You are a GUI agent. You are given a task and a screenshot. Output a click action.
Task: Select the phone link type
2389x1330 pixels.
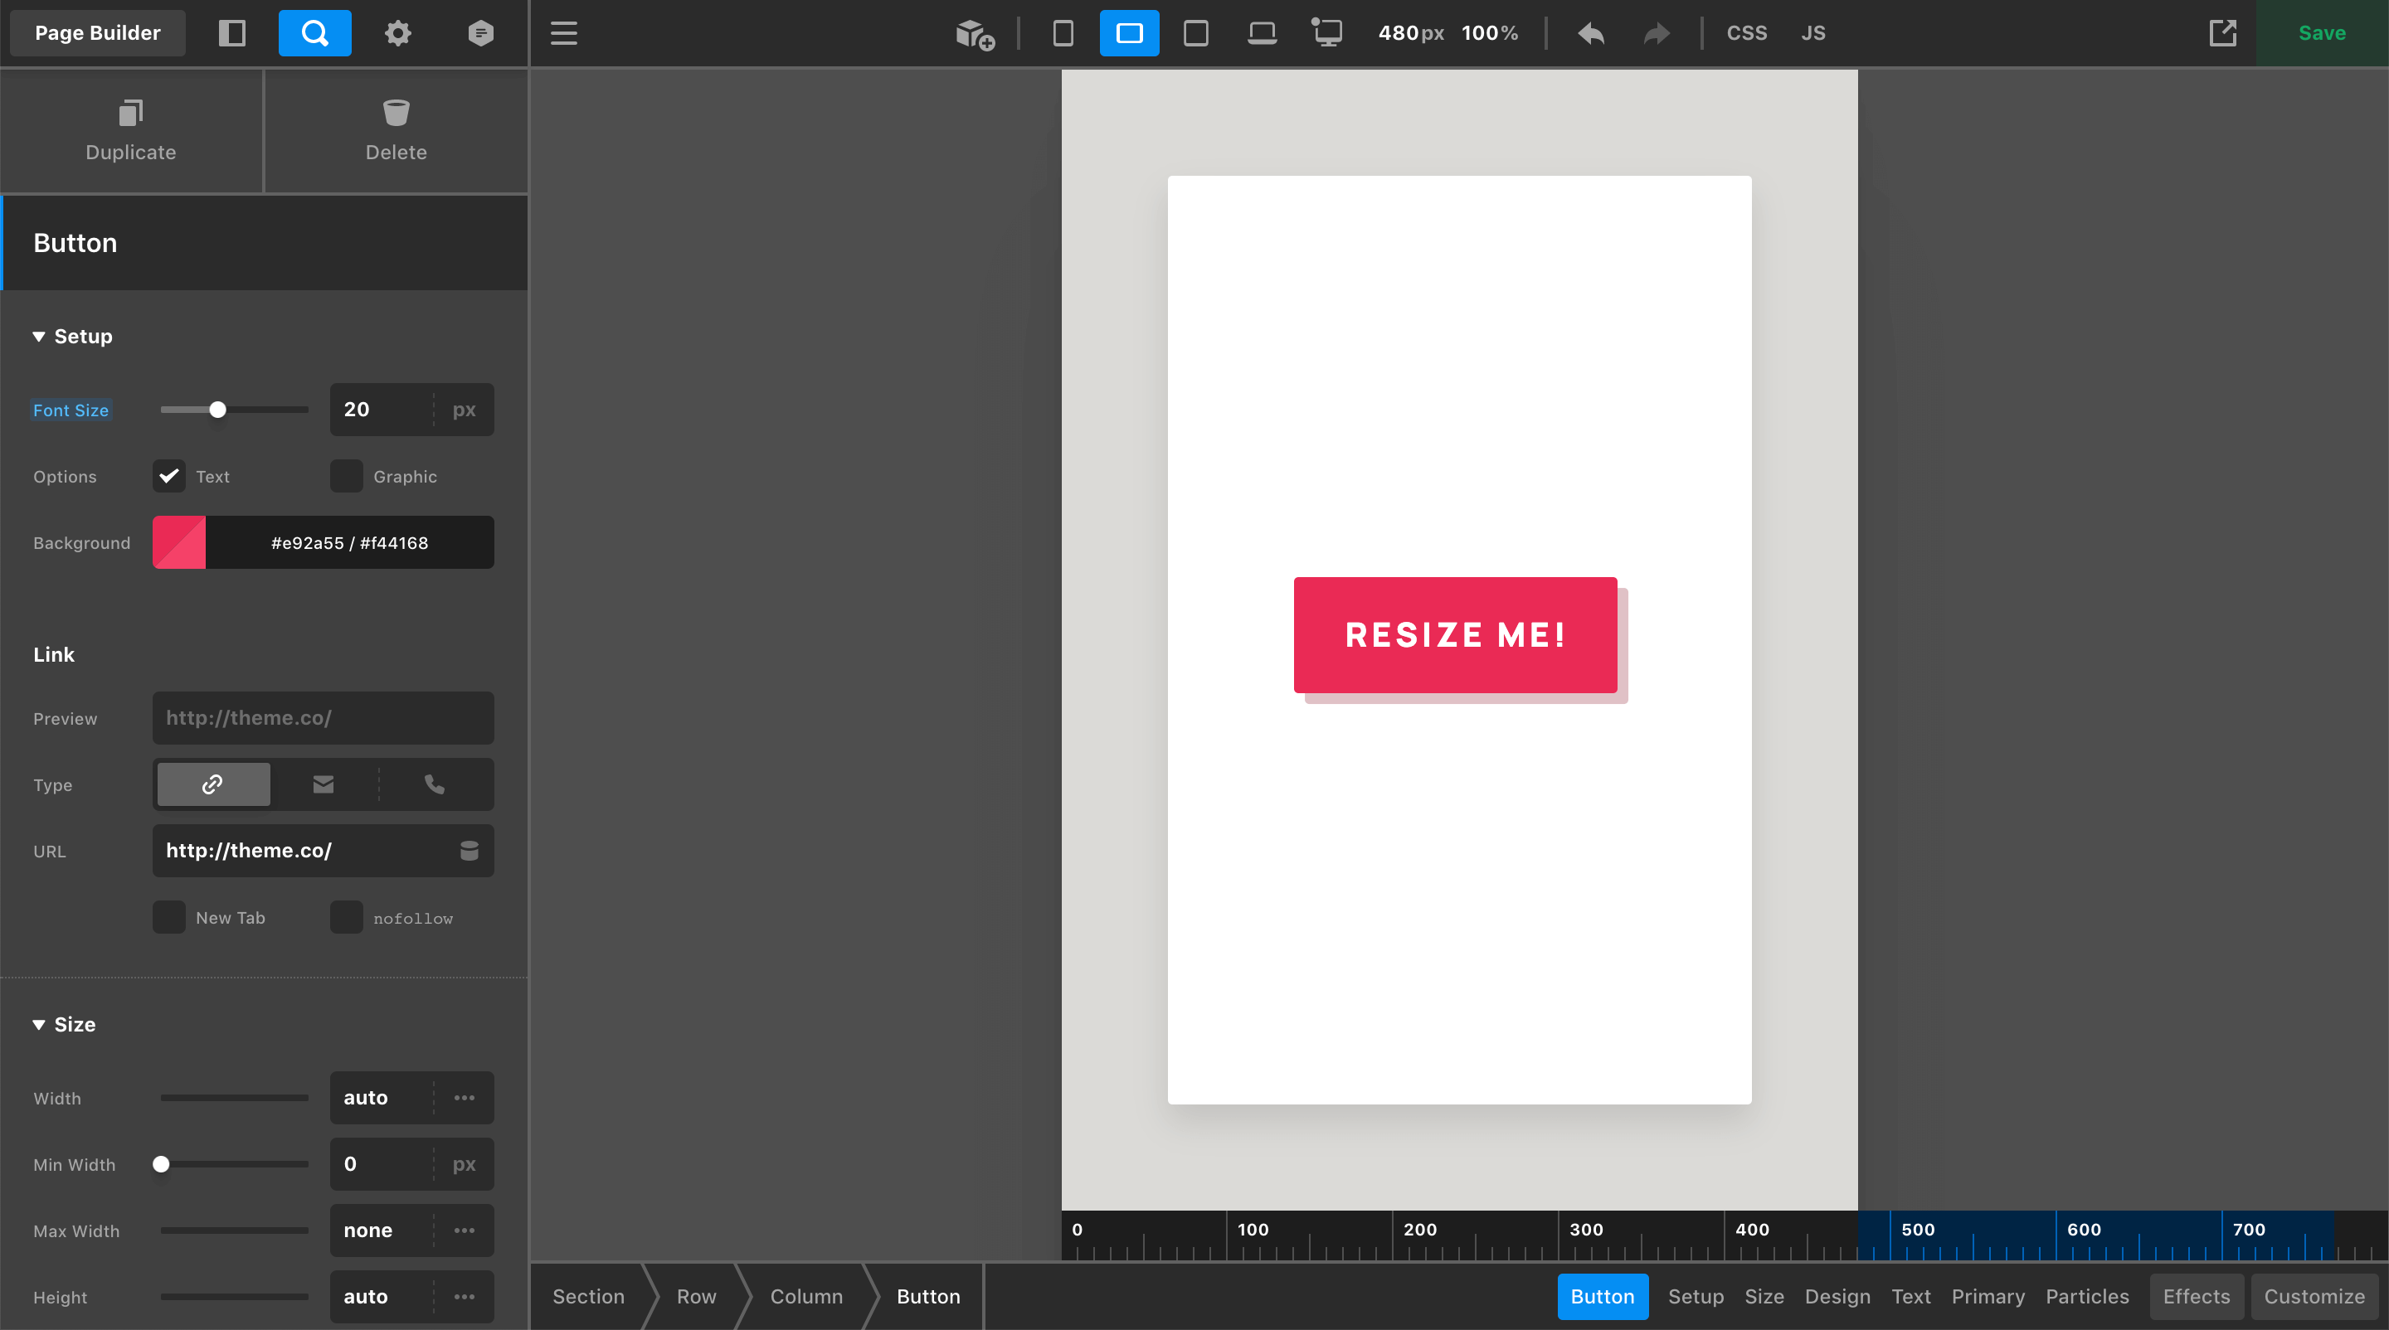434,784
